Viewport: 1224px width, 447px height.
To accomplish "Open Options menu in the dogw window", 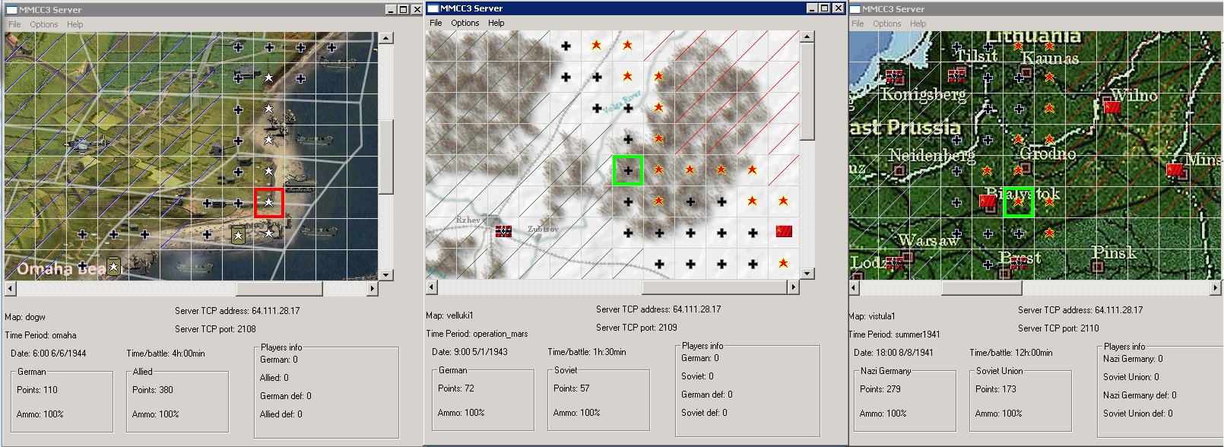I will pyautogui.click(x=44, y=24).
